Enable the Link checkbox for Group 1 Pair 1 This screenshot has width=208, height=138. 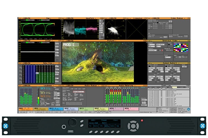156,73
